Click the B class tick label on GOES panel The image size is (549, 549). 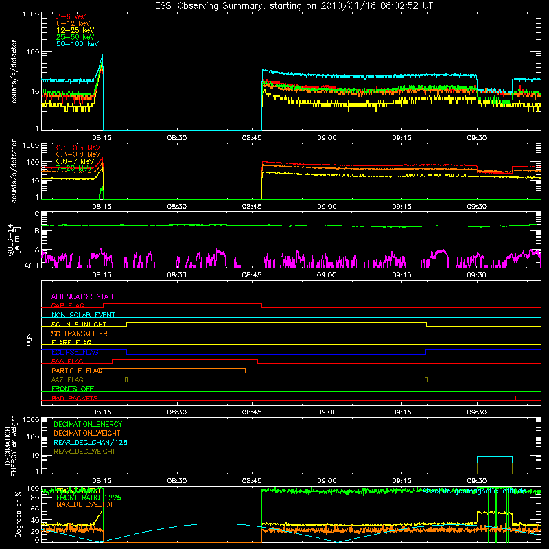(37, 231)
